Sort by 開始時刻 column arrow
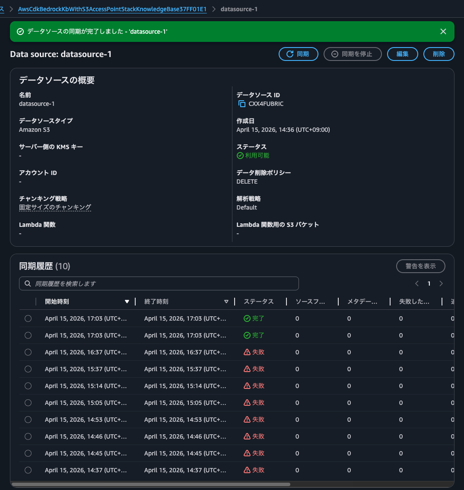 (127, 302)
